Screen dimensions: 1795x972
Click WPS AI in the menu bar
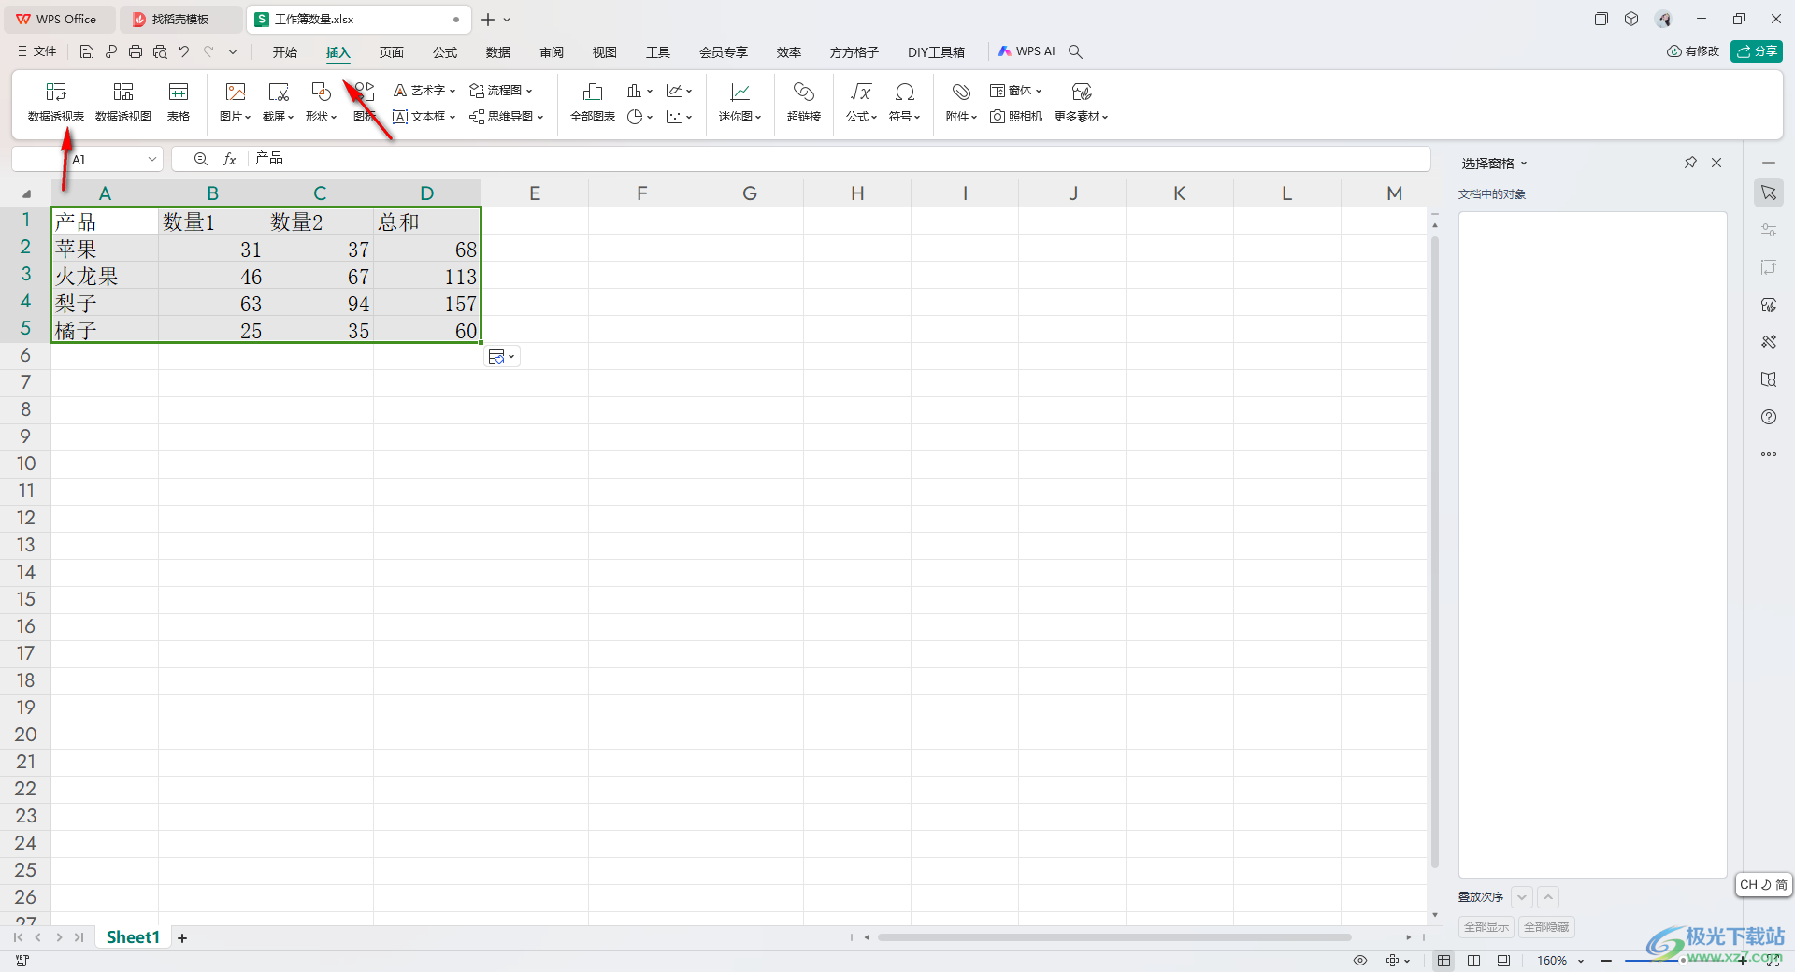pos(1027,51)
